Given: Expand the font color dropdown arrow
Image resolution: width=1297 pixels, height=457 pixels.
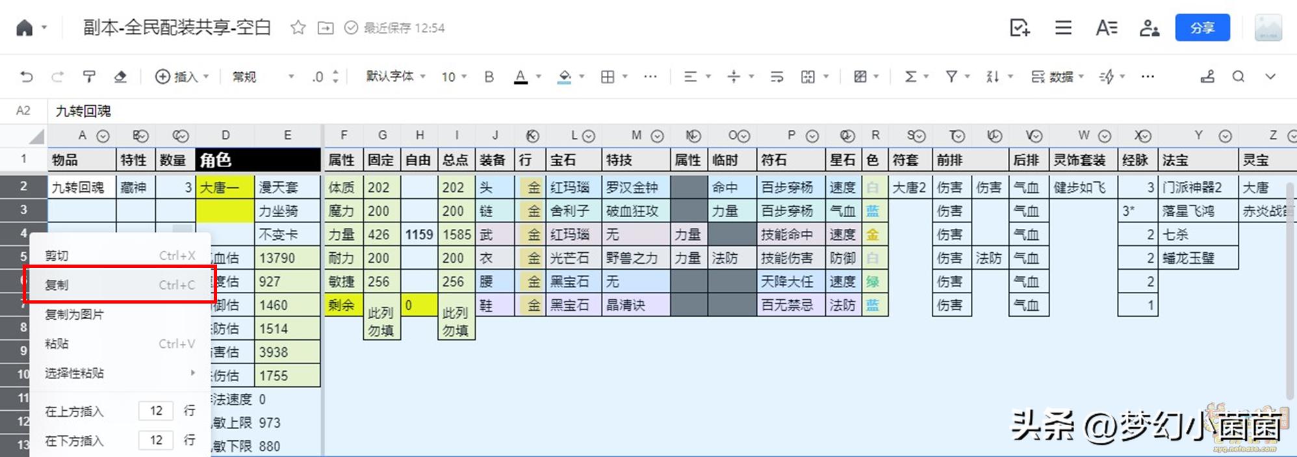Looking at the screenshot, I should 538,77.
